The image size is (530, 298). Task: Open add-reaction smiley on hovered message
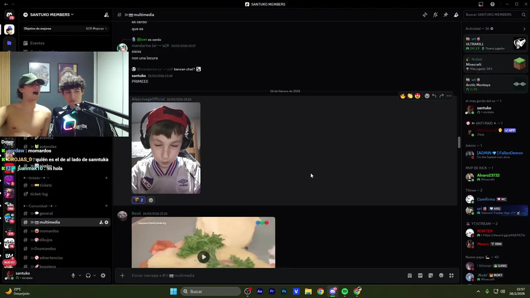(x=427, y=96)
